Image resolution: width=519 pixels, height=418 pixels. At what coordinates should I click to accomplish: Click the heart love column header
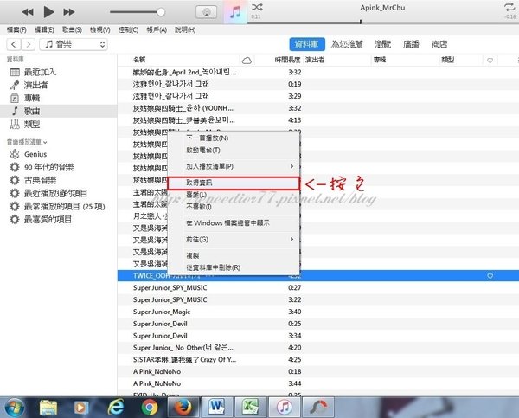[490, 61]
